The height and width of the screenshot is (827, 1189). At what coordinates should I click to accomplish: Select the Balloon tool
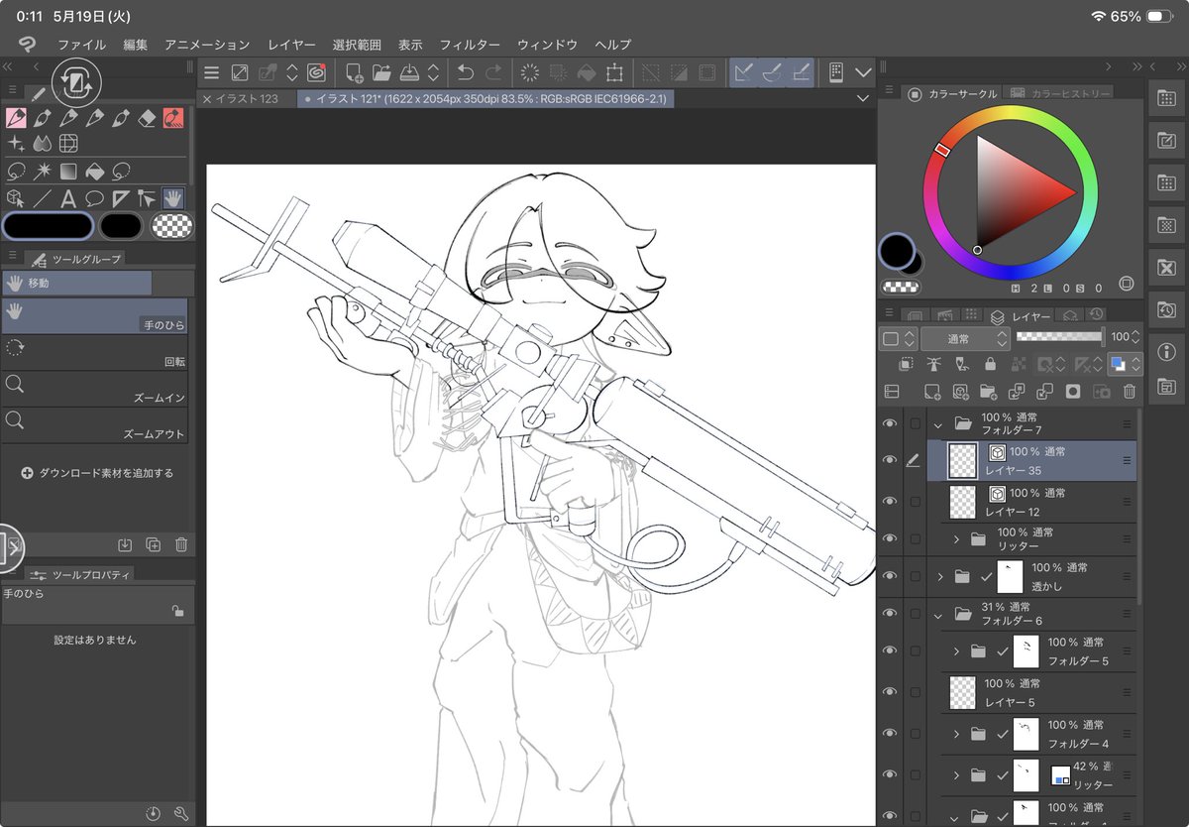coord(94,197)
